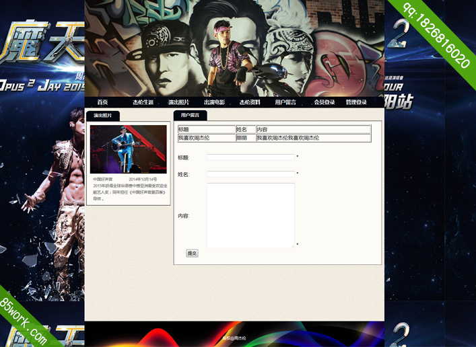Click into the 内容 text area

tap(250, 215)
